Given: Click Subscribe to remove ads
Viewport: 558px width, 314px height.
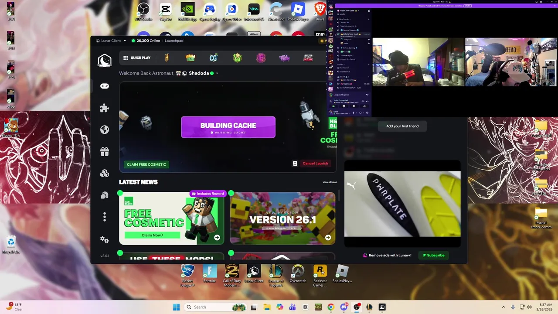Looking at the screenshot, I should 434,255.
